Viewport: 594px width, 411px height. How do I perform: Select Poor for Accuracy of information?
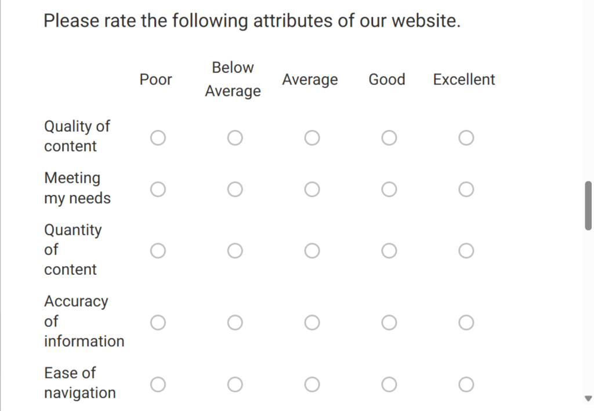(x=158, y=322)
